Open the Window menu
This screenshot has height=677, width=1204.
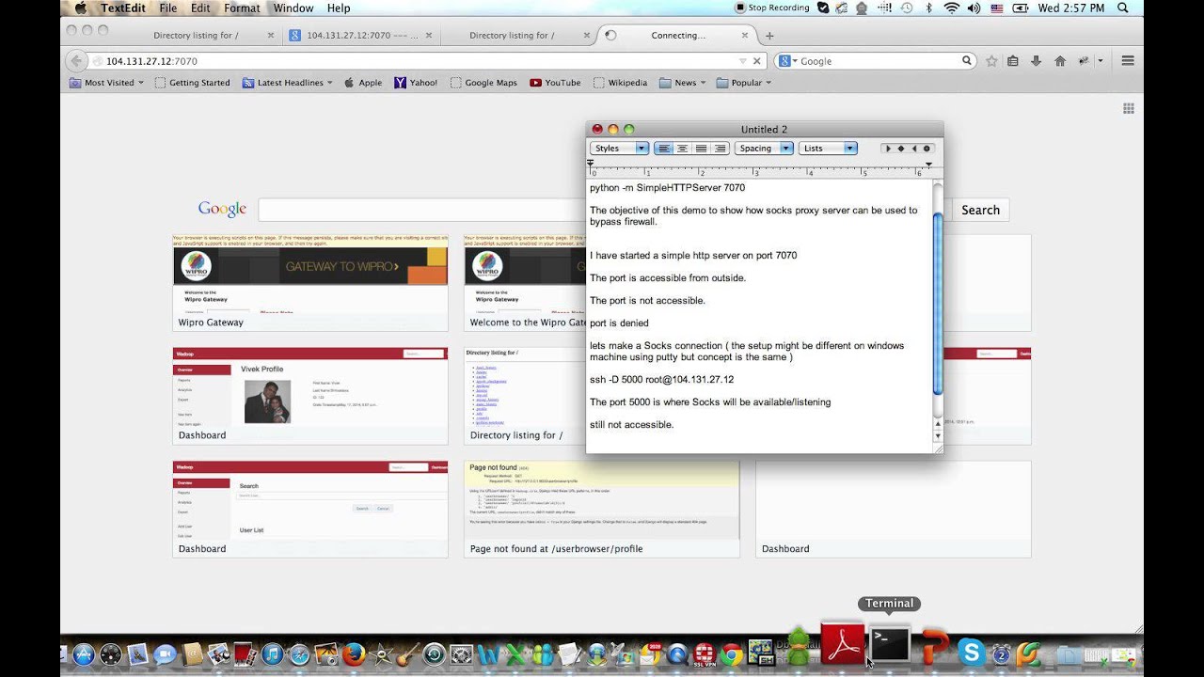click(x=293, y=8)
